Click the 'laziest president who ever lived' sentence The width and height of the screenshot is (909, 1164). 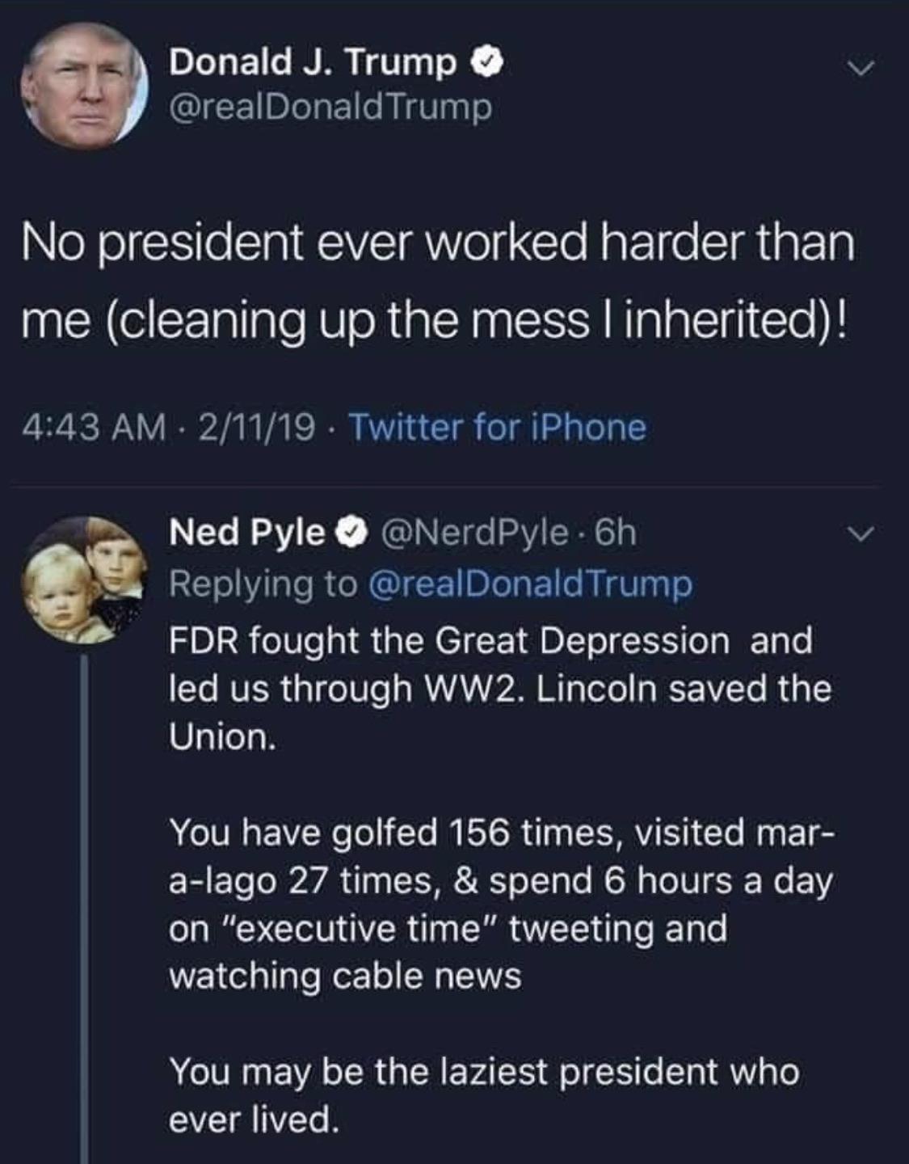click(x=484, y=1095)
